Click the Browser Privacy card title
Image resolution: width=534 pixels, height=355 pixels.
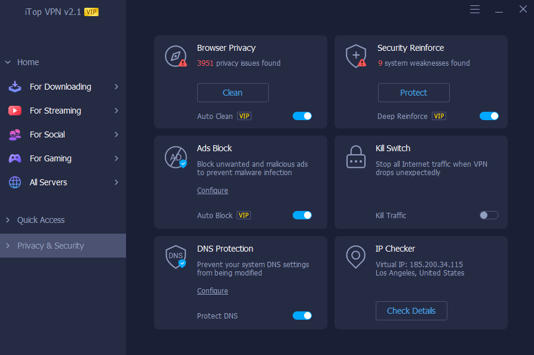tap(226, 48)
